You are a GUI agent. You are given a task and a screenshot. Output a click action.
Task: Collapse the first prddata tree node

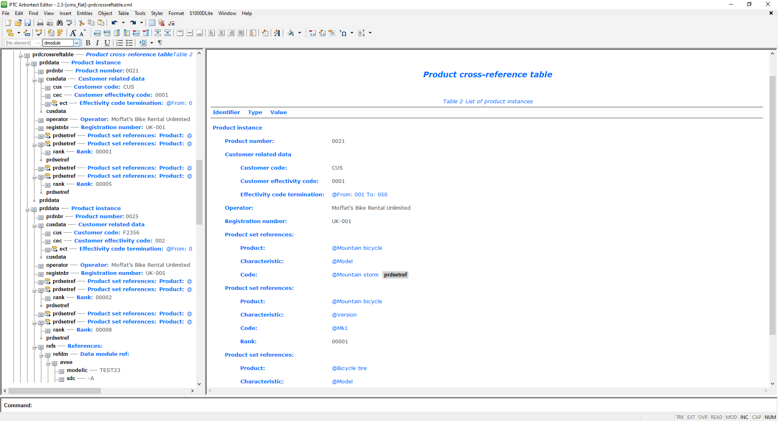pos(28,64)
